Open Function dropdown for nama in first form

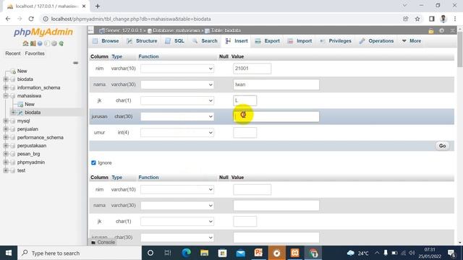pyautogui.click(x=177, y=84)
